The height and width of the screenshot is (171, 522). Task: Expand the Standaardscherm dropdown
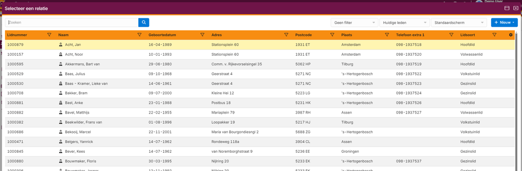[x=459, y=23]
